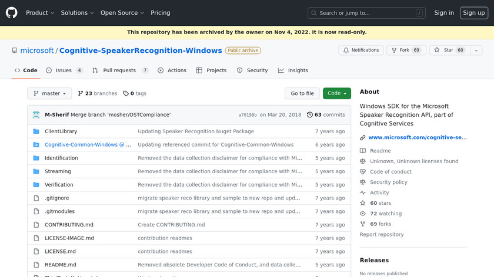Expand the master branch dropdown
Viewport: 494px width, 277px height.
pos(49,93)
